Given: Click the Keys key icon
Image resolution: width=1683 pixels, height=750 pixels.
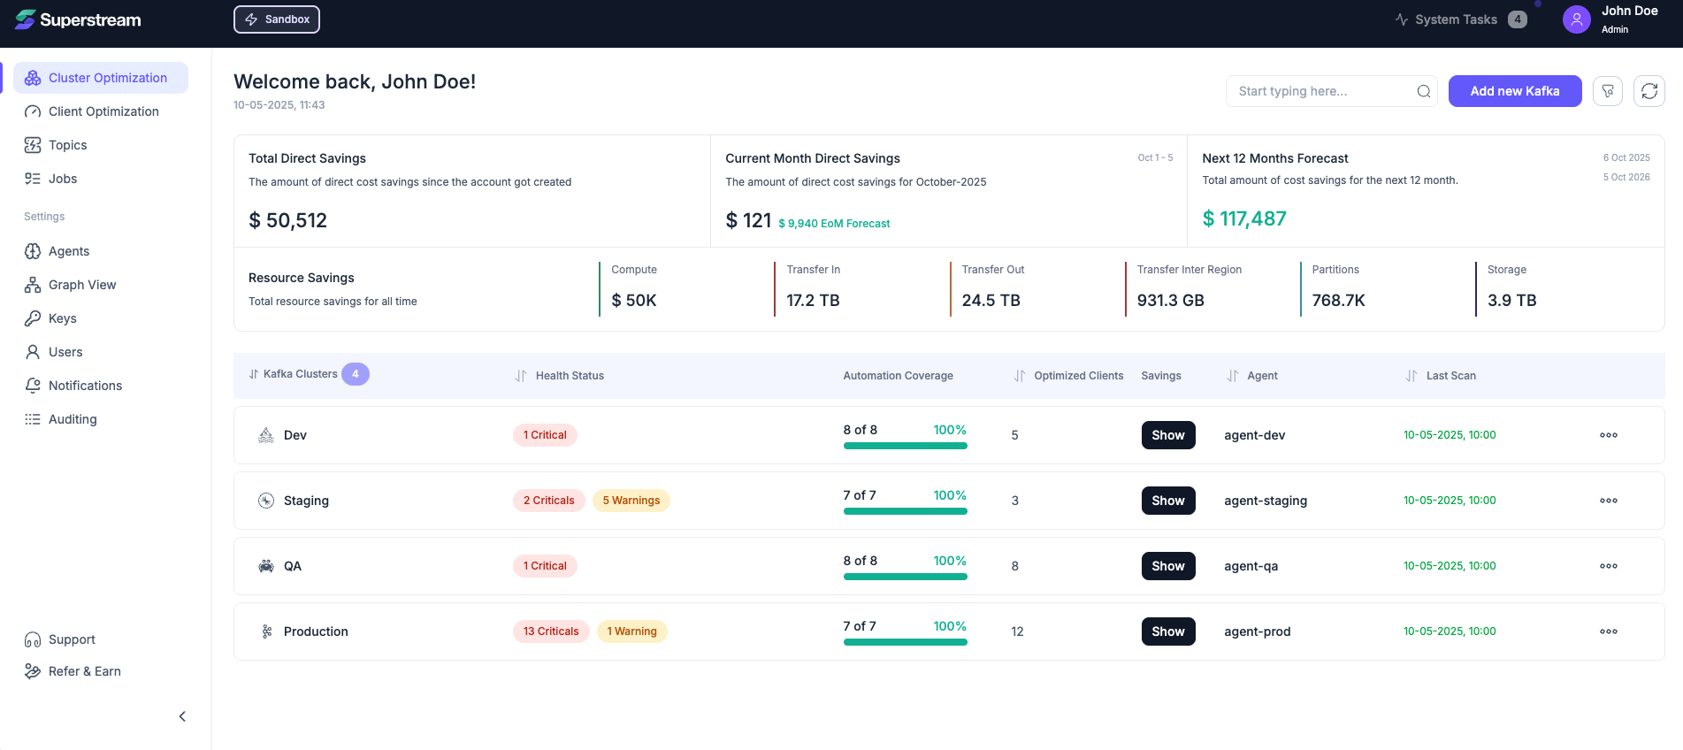Looking at the screenshot, I should point(33,318).
